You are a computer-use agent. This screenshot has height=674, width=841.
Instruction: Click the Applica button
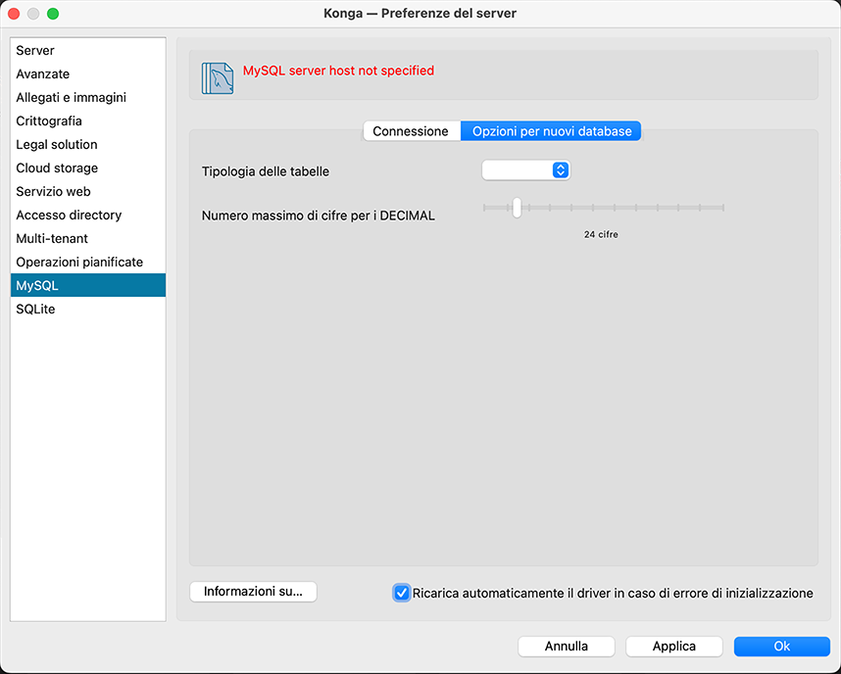coord(673,647)
